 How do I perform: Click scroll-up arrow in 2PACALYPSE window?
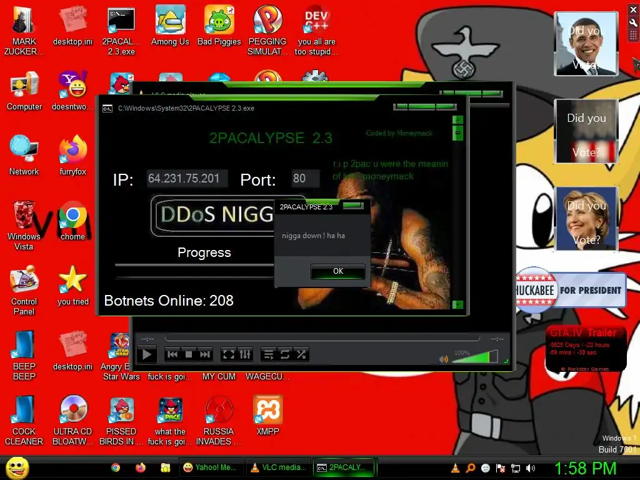tap(458, 120)
